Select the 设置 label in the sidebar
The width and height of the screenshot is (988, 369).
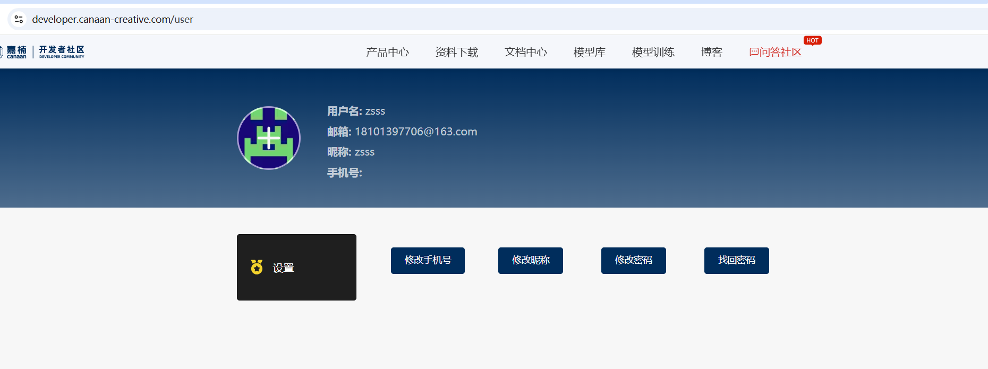point(284,268)
